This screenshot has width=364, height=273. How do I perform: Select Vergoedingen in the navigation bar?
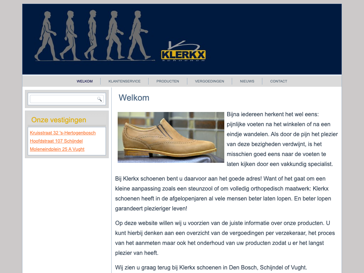click(x=209, y=81)
